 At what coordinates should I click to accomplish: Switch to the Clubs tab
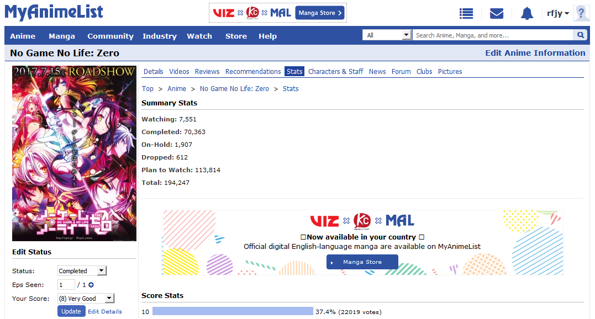[x=424, y=72]
